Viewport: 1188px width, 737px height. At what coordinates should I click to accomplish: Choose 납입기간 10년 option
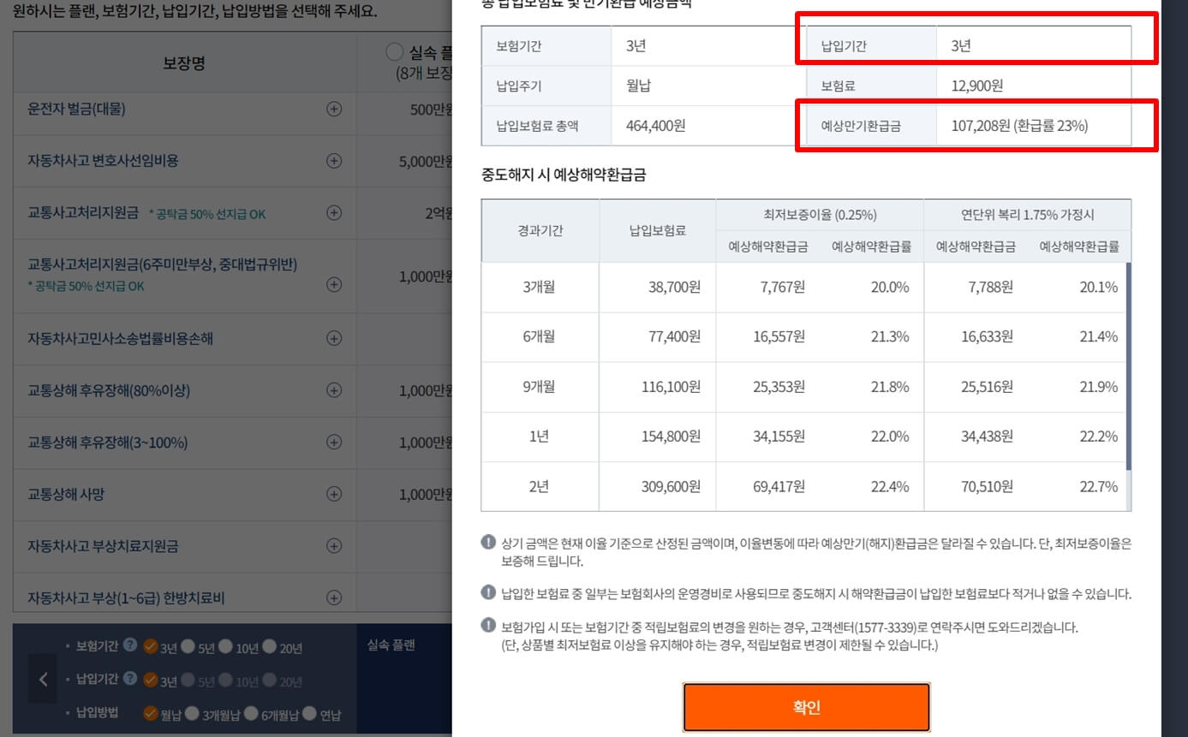pyautogui.click(x=225, y=680)
